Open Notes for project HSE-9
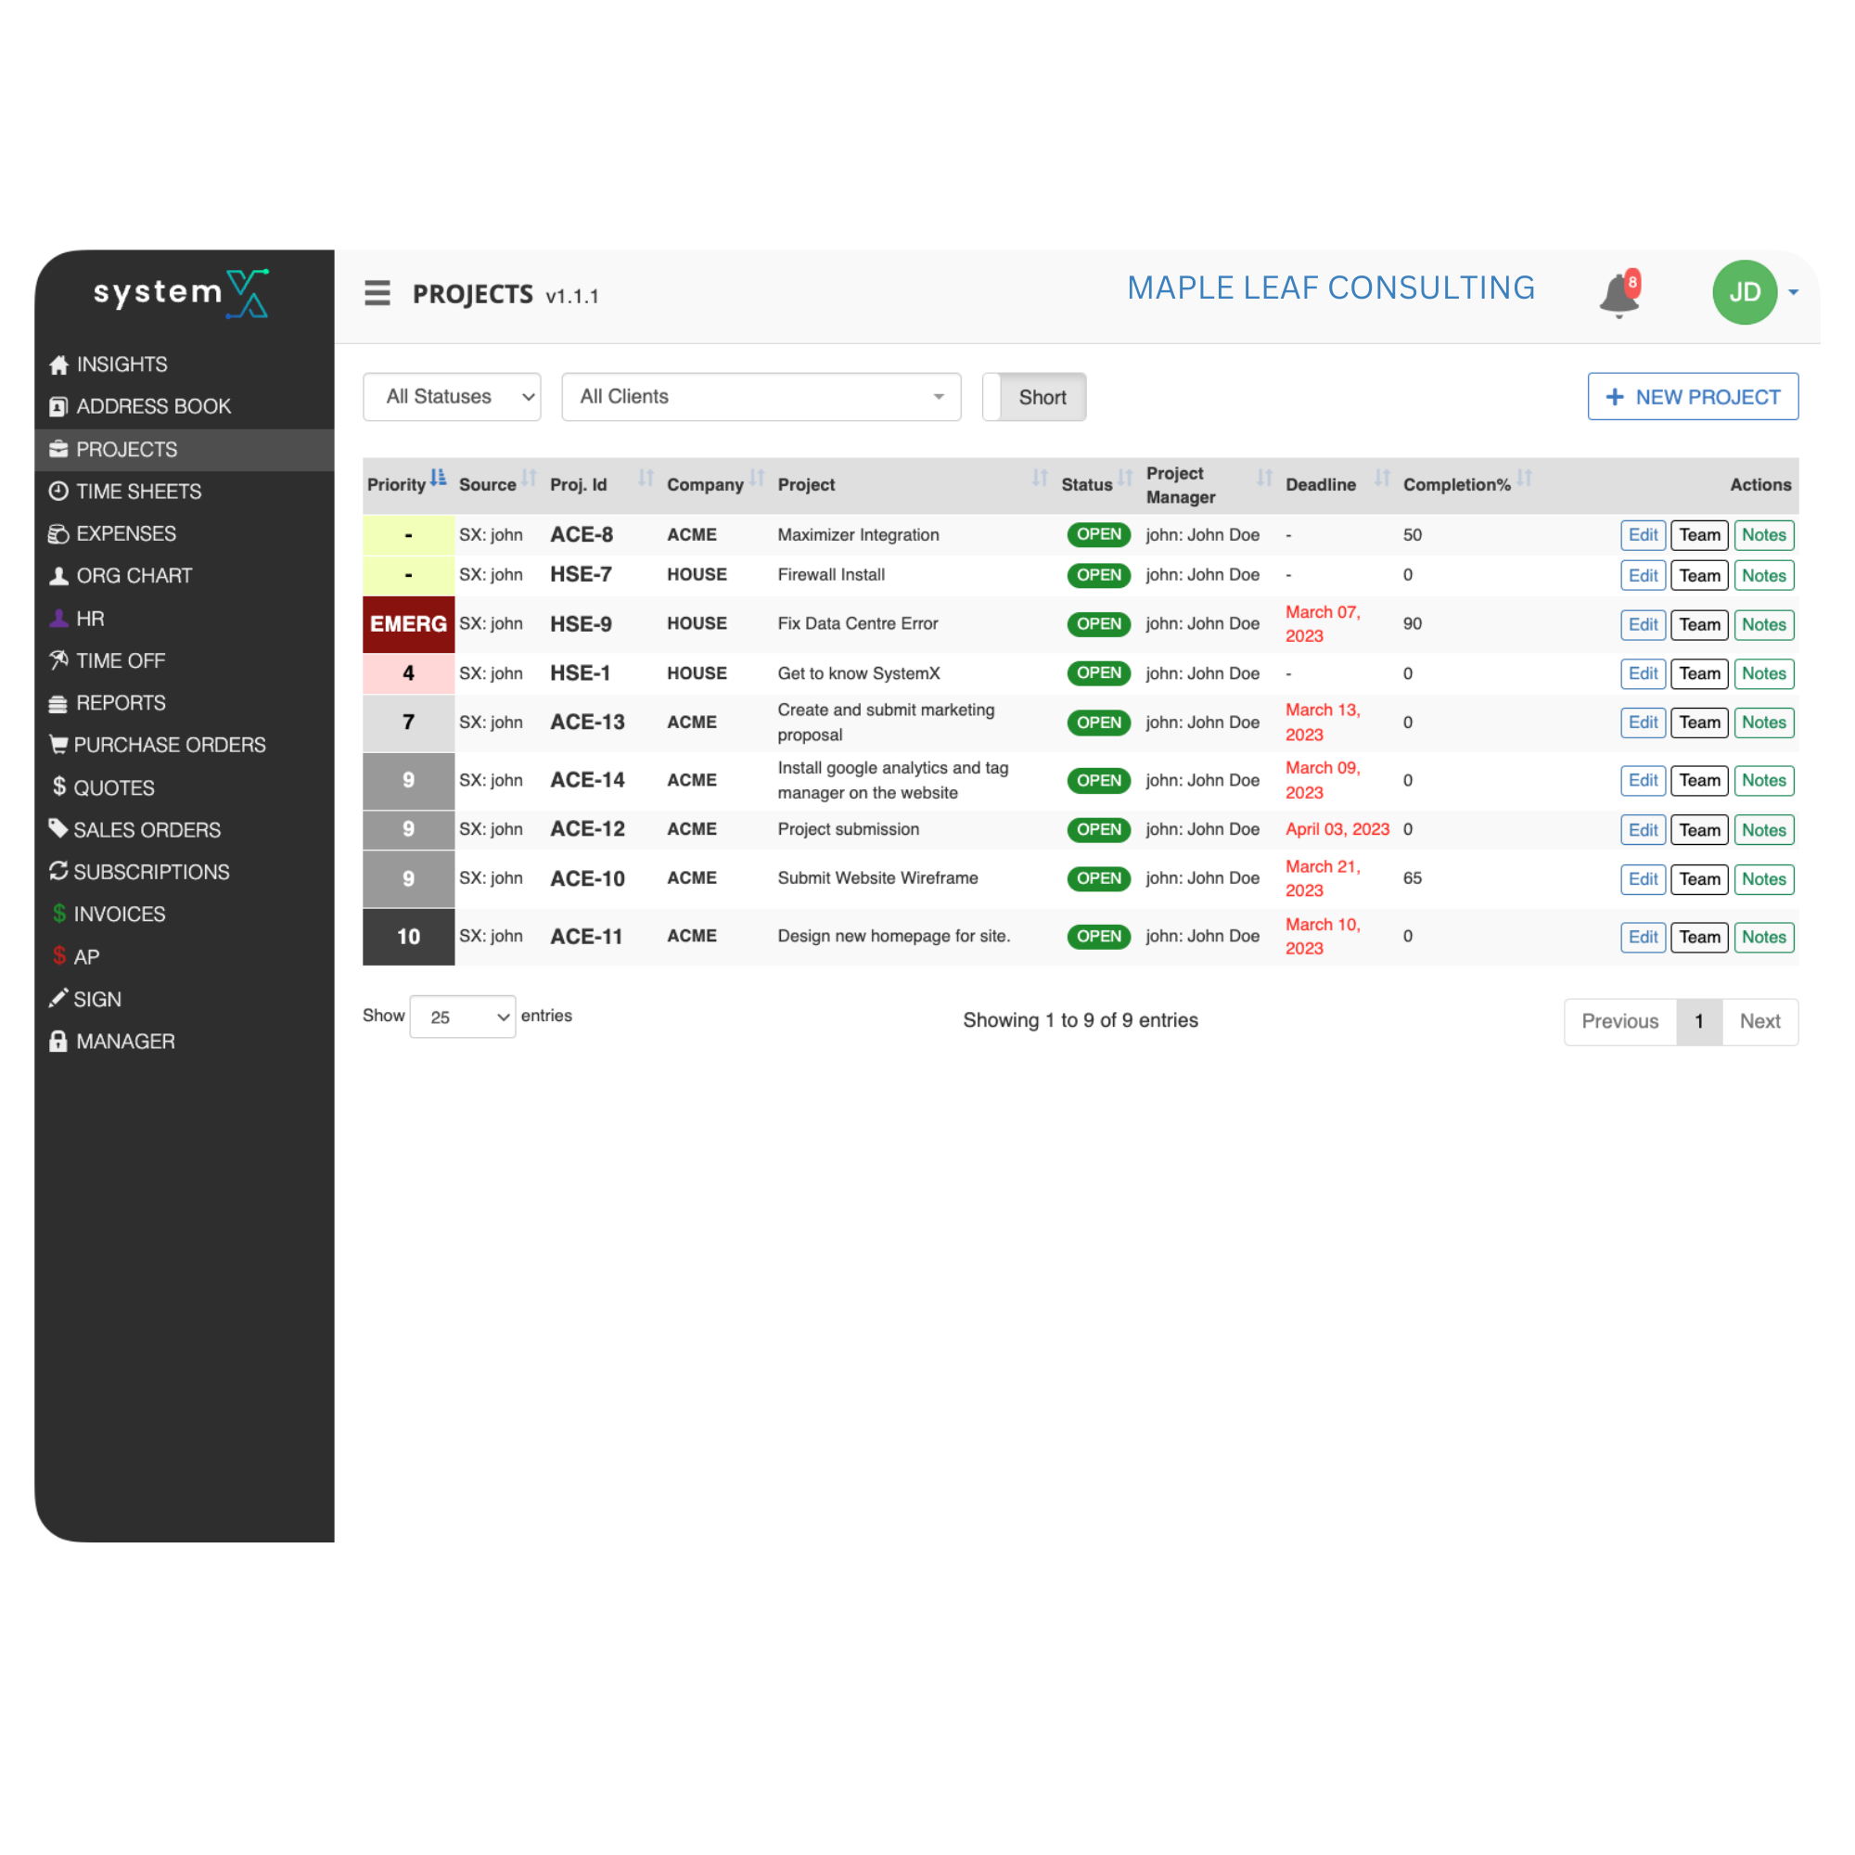 tap(1764, 625)
